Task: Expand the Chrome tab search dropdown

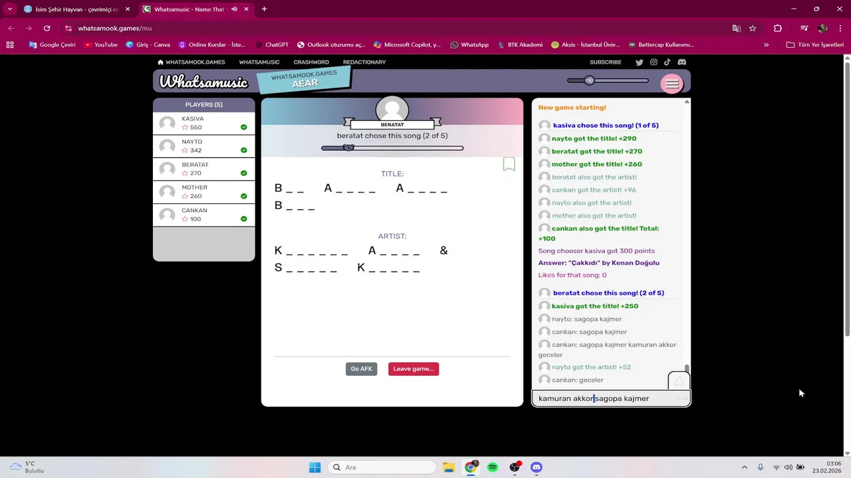Action: pyautogui.click(x=10, y=9)
